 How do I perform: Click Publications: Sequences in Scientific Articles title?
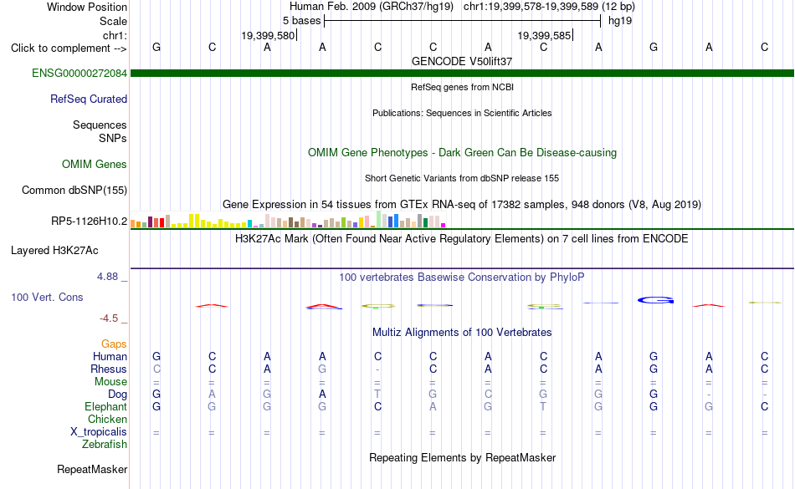462,113
